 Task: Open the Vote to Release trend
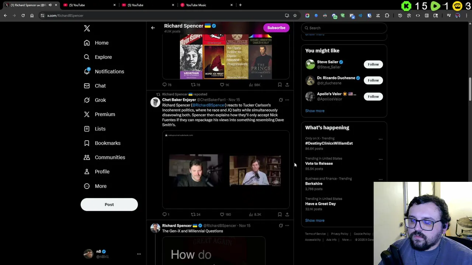[x=319, y=163]
